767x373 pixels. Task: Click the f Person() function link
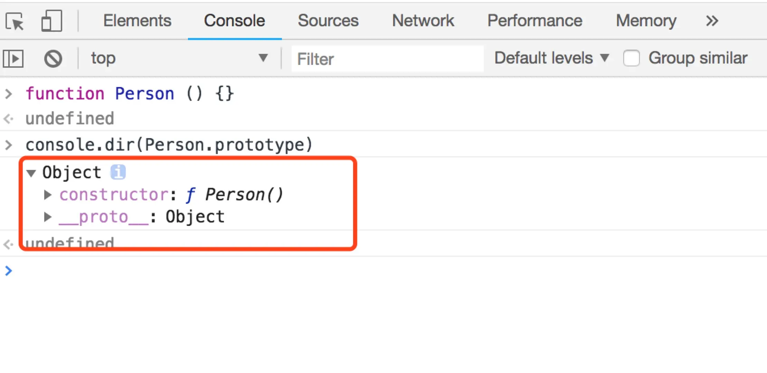[x=235, y=195]
